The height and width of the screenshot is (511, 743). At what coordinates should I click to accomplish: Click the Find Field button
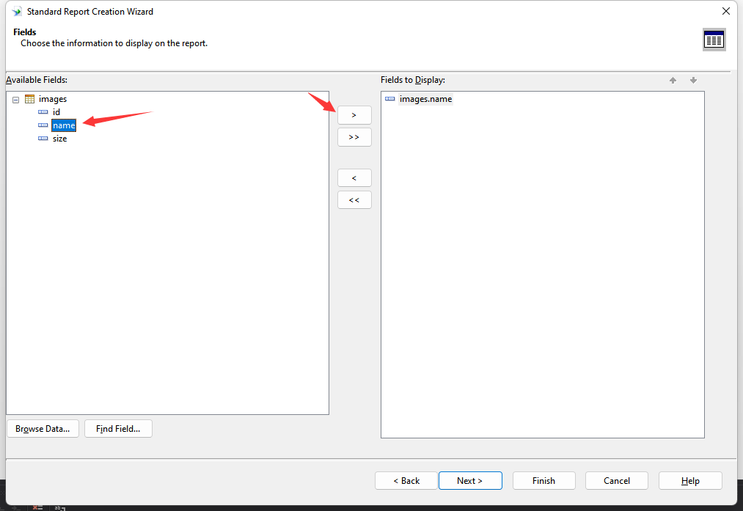[x=118, y=429]
